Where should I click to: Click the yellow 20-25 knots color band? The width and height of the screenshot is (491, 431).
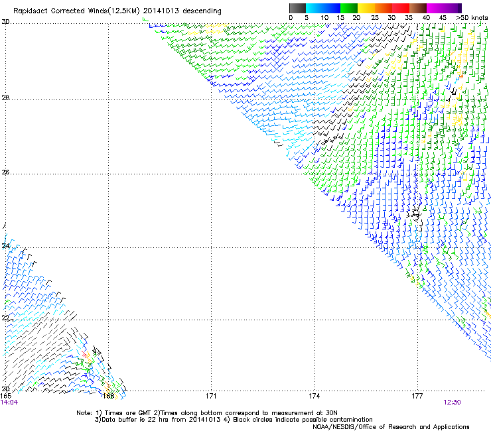[x=366, y=8]
